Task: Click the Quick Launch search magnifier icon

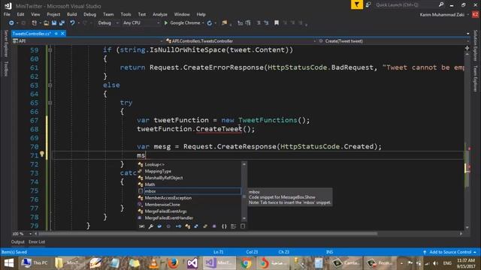Action: [441, 4]
